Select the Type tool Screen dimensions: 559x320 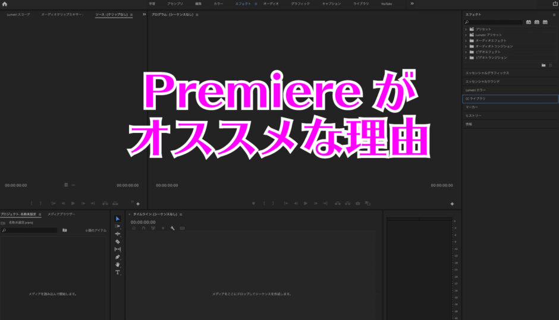[x=118, y=273]
